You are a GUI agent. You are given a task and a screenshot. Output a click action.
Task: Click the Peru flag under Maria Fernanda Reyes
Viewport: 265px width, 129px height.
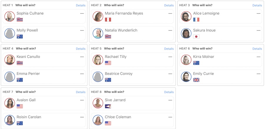point(108,20)
